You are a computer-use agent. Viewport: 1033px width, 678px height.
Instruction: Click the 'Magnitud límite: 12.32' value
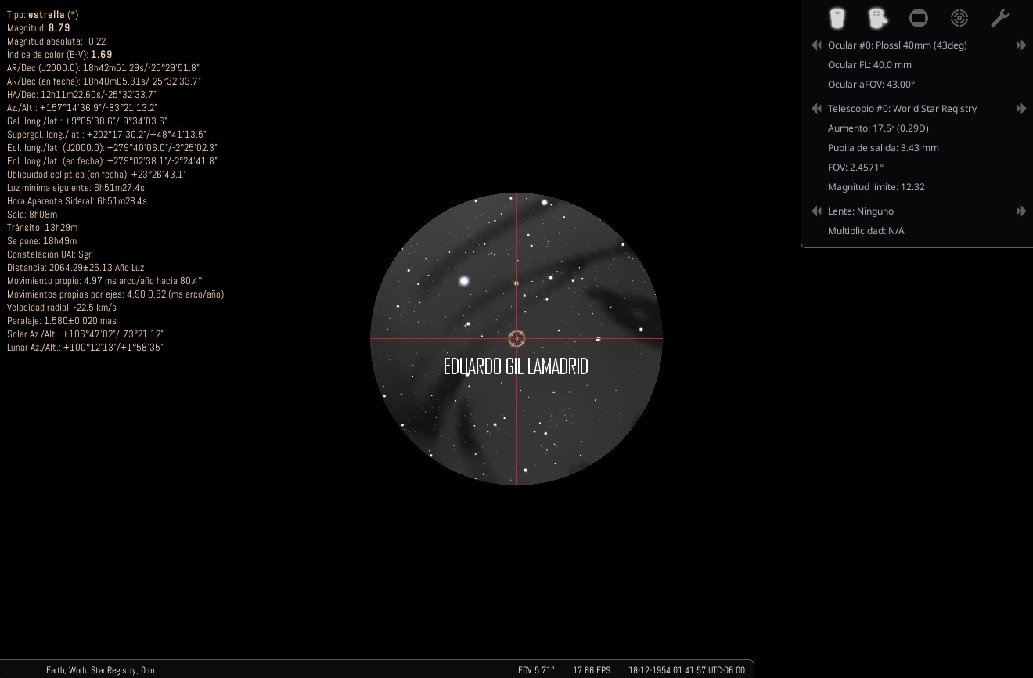[x=876, y=187]
